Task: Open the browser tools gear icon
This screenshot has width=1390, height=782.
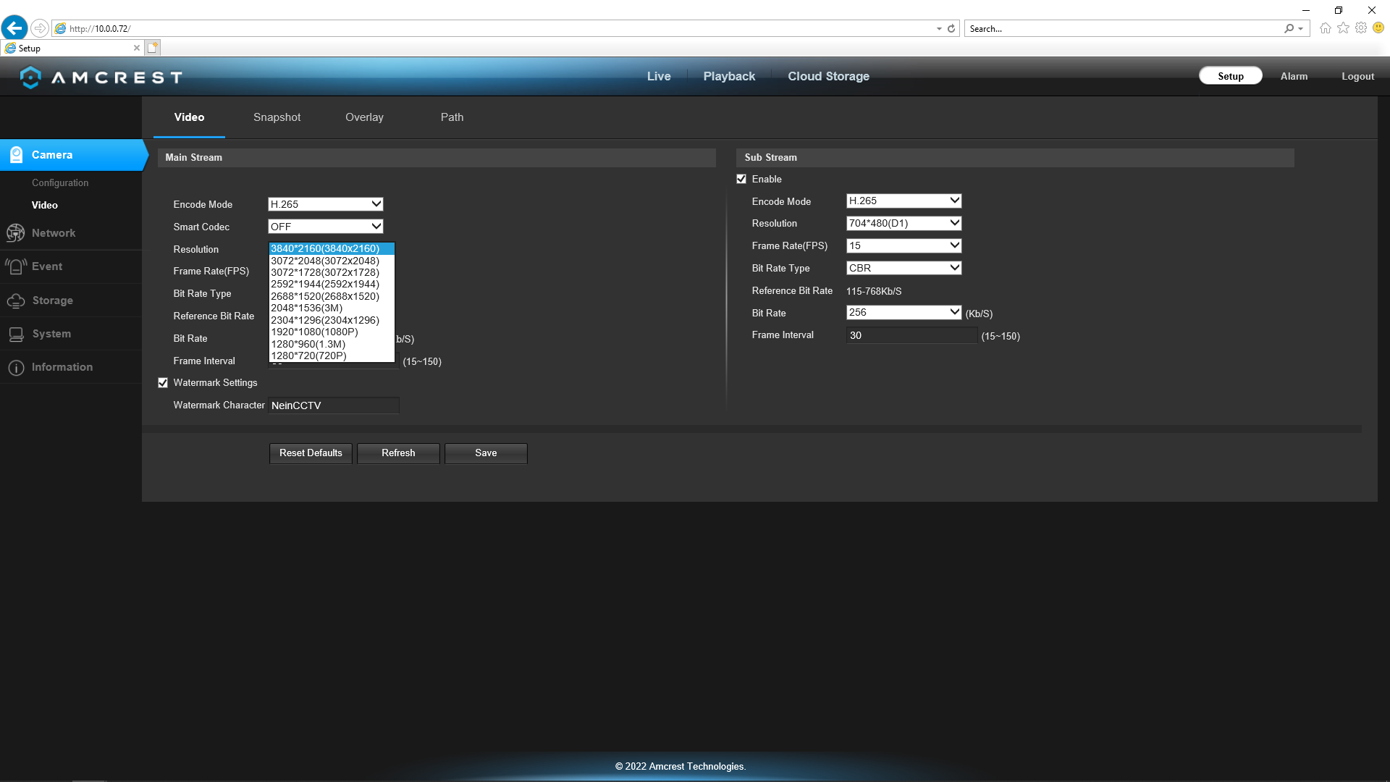Action: (x=1361, y=28)
